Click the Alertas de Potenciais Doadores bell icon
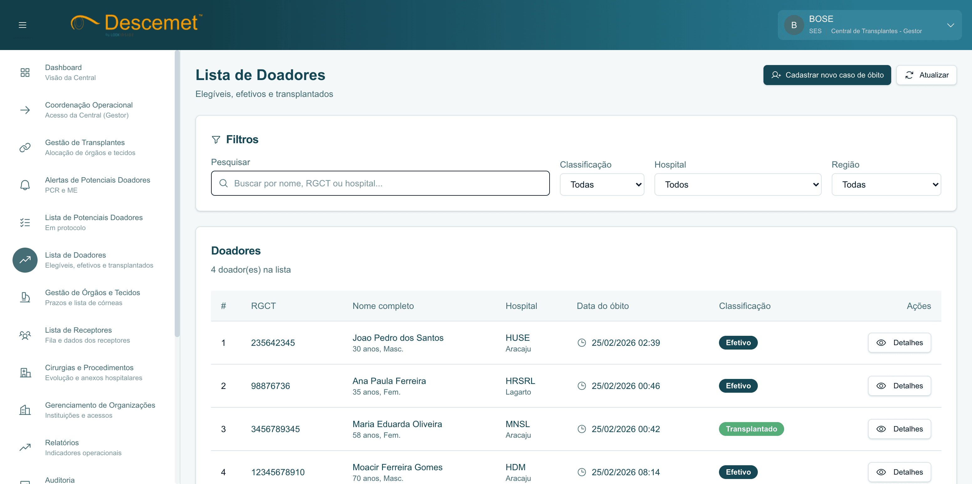This screenshot has width=972, height=484. pos(25,185)
